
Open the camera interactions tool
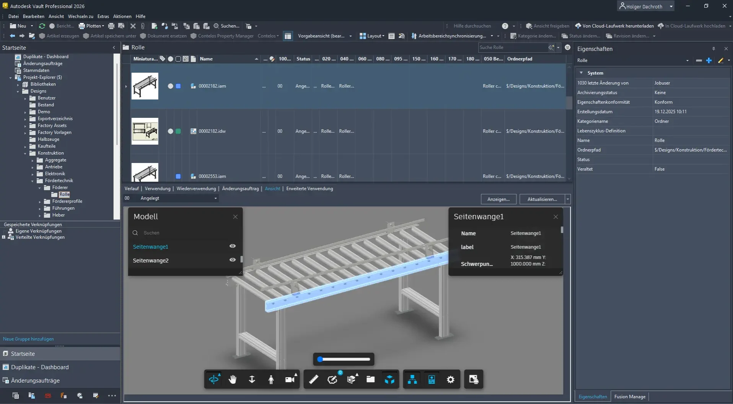(290, 379)
